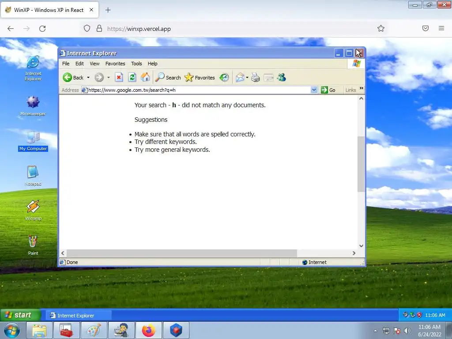Expand the Forward button history dropdown arrow

[x=109, y=78]
